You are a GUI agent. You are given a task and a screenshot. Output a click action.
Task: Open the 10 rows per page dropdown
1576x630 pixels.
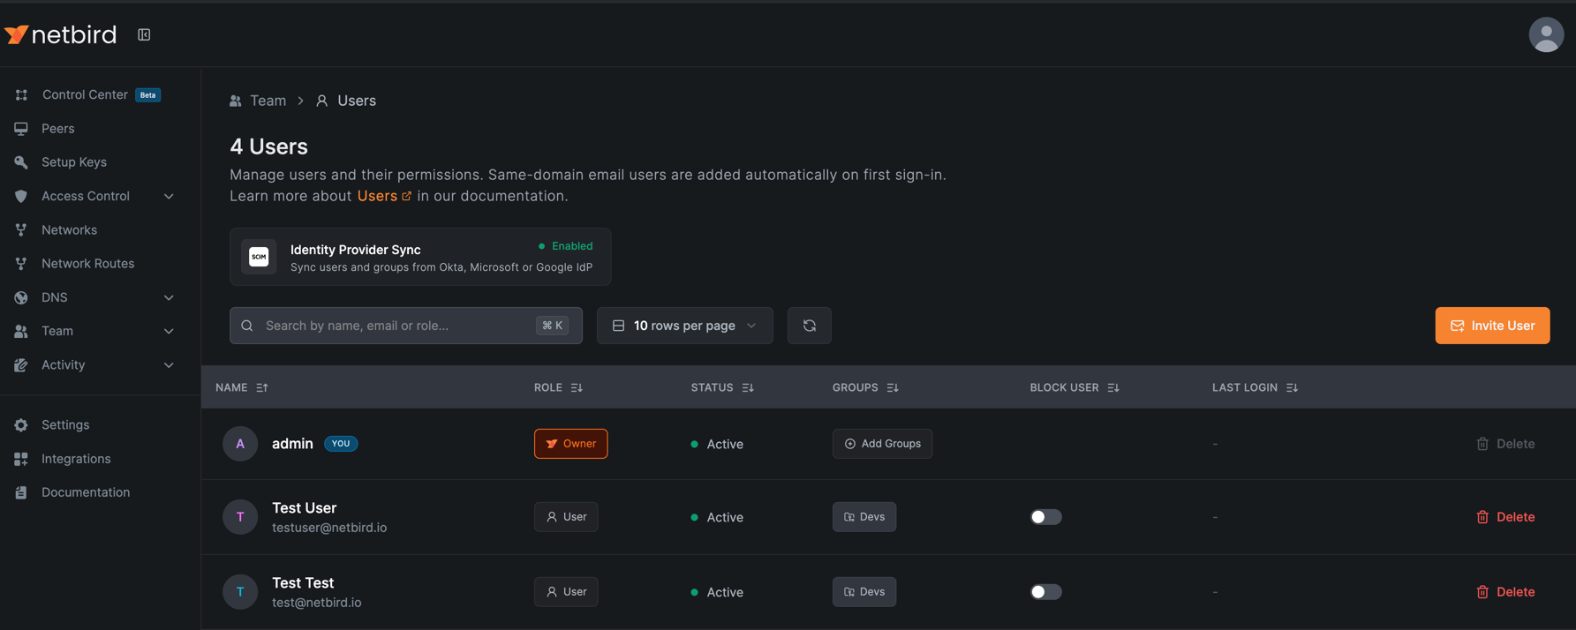click(x=684, y=326)
